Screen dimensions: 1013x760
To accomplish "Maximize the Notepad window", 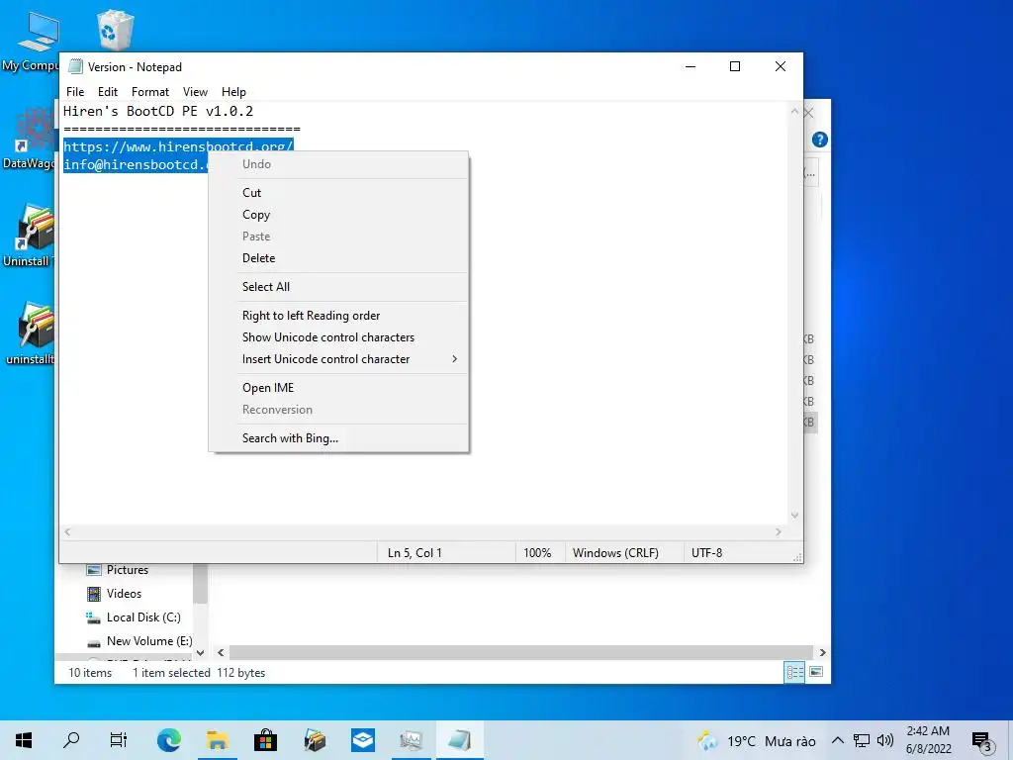I will click(x=735, y=66).
